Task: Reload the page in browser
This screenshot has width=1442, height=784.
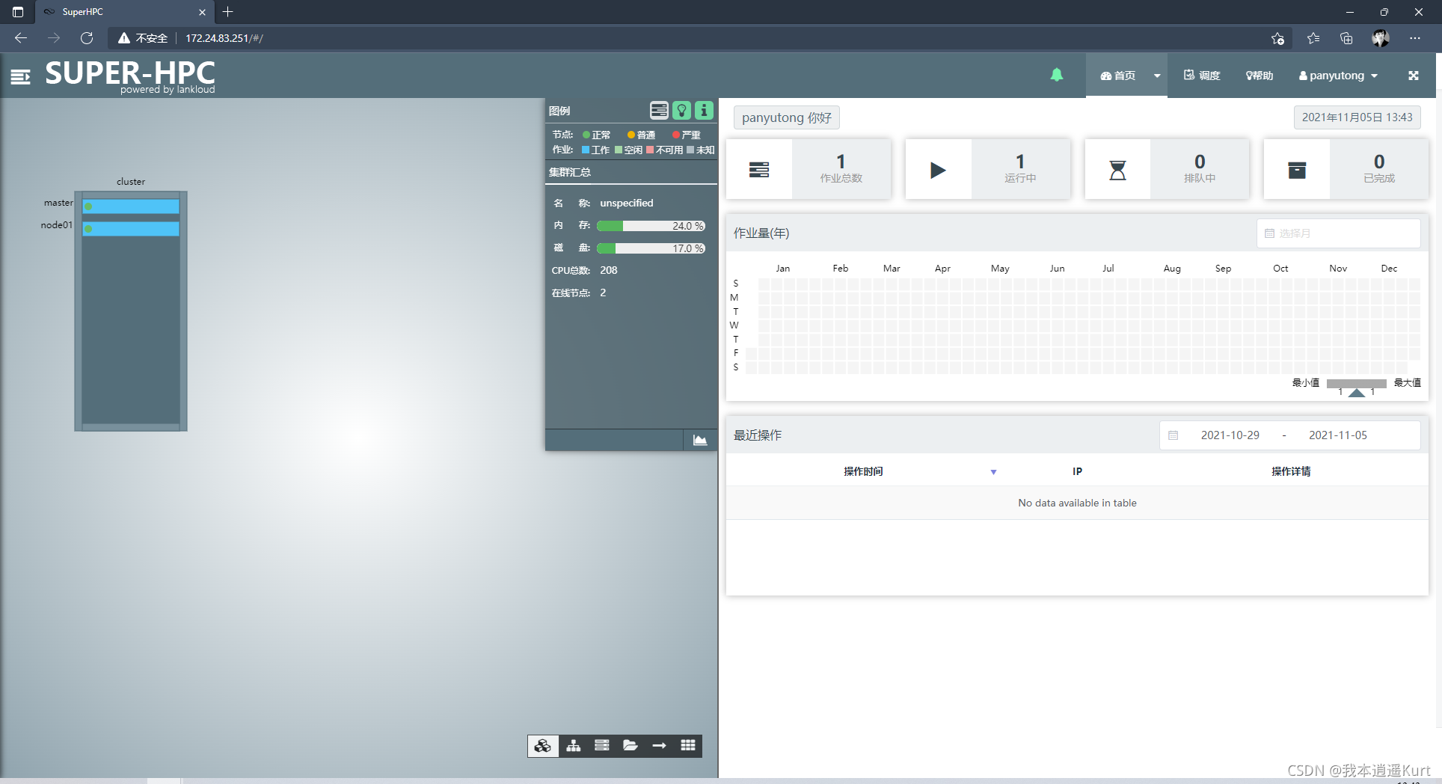Action: coord(87,38)
